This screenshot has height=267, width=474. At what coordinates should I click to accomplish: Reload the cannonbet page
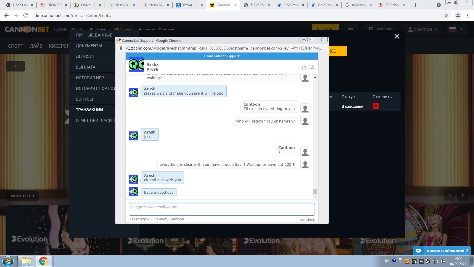(x=25, y=15)
